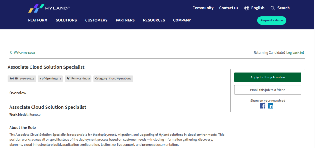Click Apply for this job online
Viewport: 315px width, 148px height.
[x=268, y=77]
